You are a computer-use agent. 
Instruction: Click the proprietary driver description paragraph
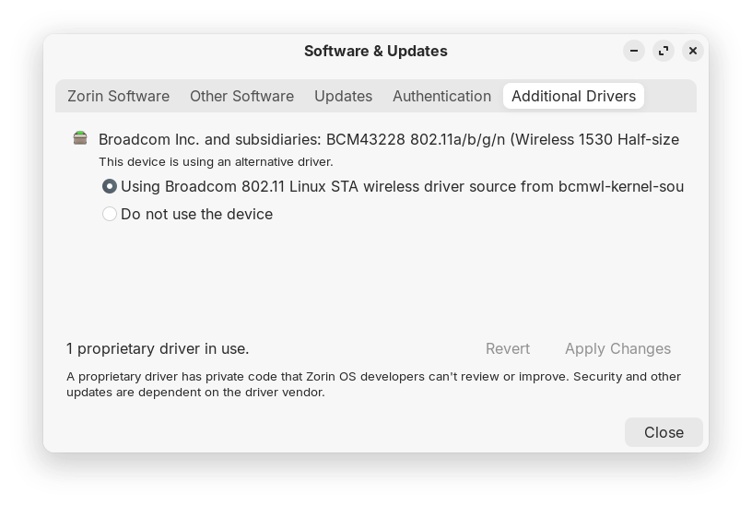[x=373, y=384]
